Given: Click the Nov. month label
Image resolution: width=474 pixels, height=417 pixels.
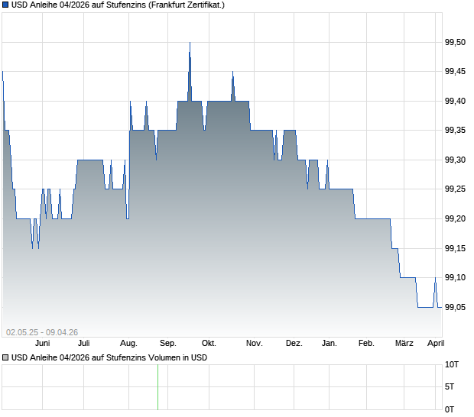Looking at the screenshot, I should pyautogui.click(x=255, y=344).
